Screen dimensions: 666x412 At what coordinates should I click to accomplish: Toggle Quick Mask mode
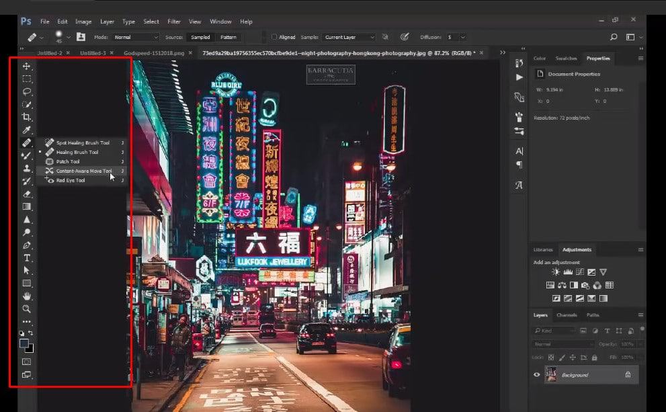point(26,362)
